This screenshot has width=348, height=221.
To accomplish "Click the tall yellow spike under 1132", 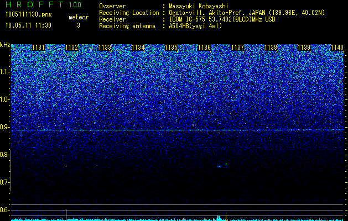I will pos(66,215).
